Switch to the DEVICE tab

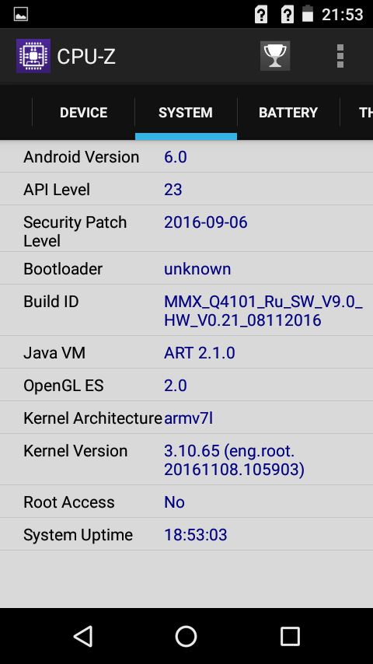[83, 112]
